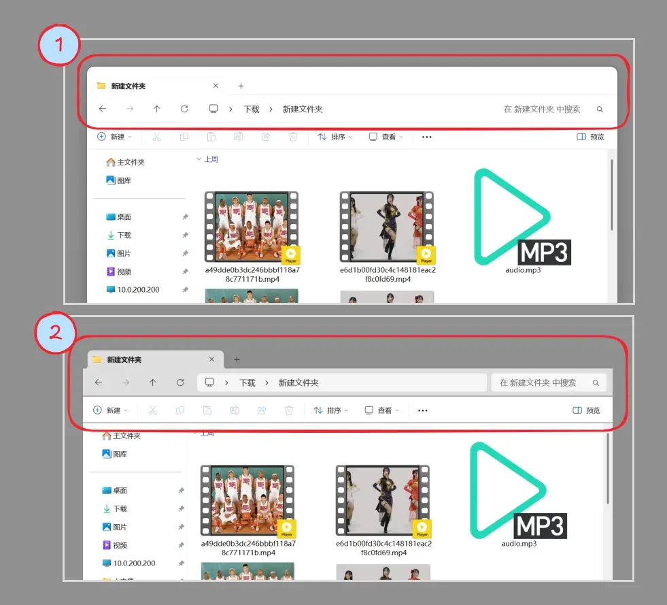The height and width of the screenshot is (605, 667).
Task: Click search magnifier icon in top window
Action: (600, 110)
